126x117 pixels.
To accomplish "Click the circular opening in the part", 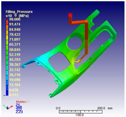I will coord(75,43).
